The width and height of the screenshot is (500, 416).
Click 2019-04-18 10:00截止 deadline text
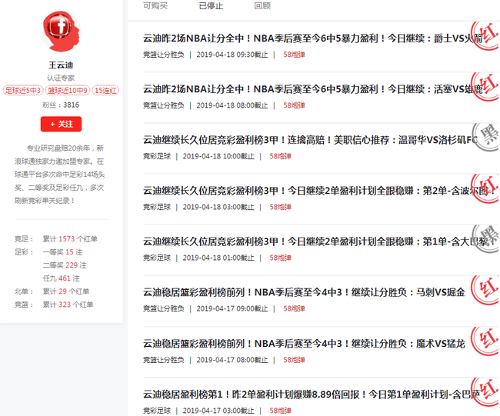click(x=218, y=156)
